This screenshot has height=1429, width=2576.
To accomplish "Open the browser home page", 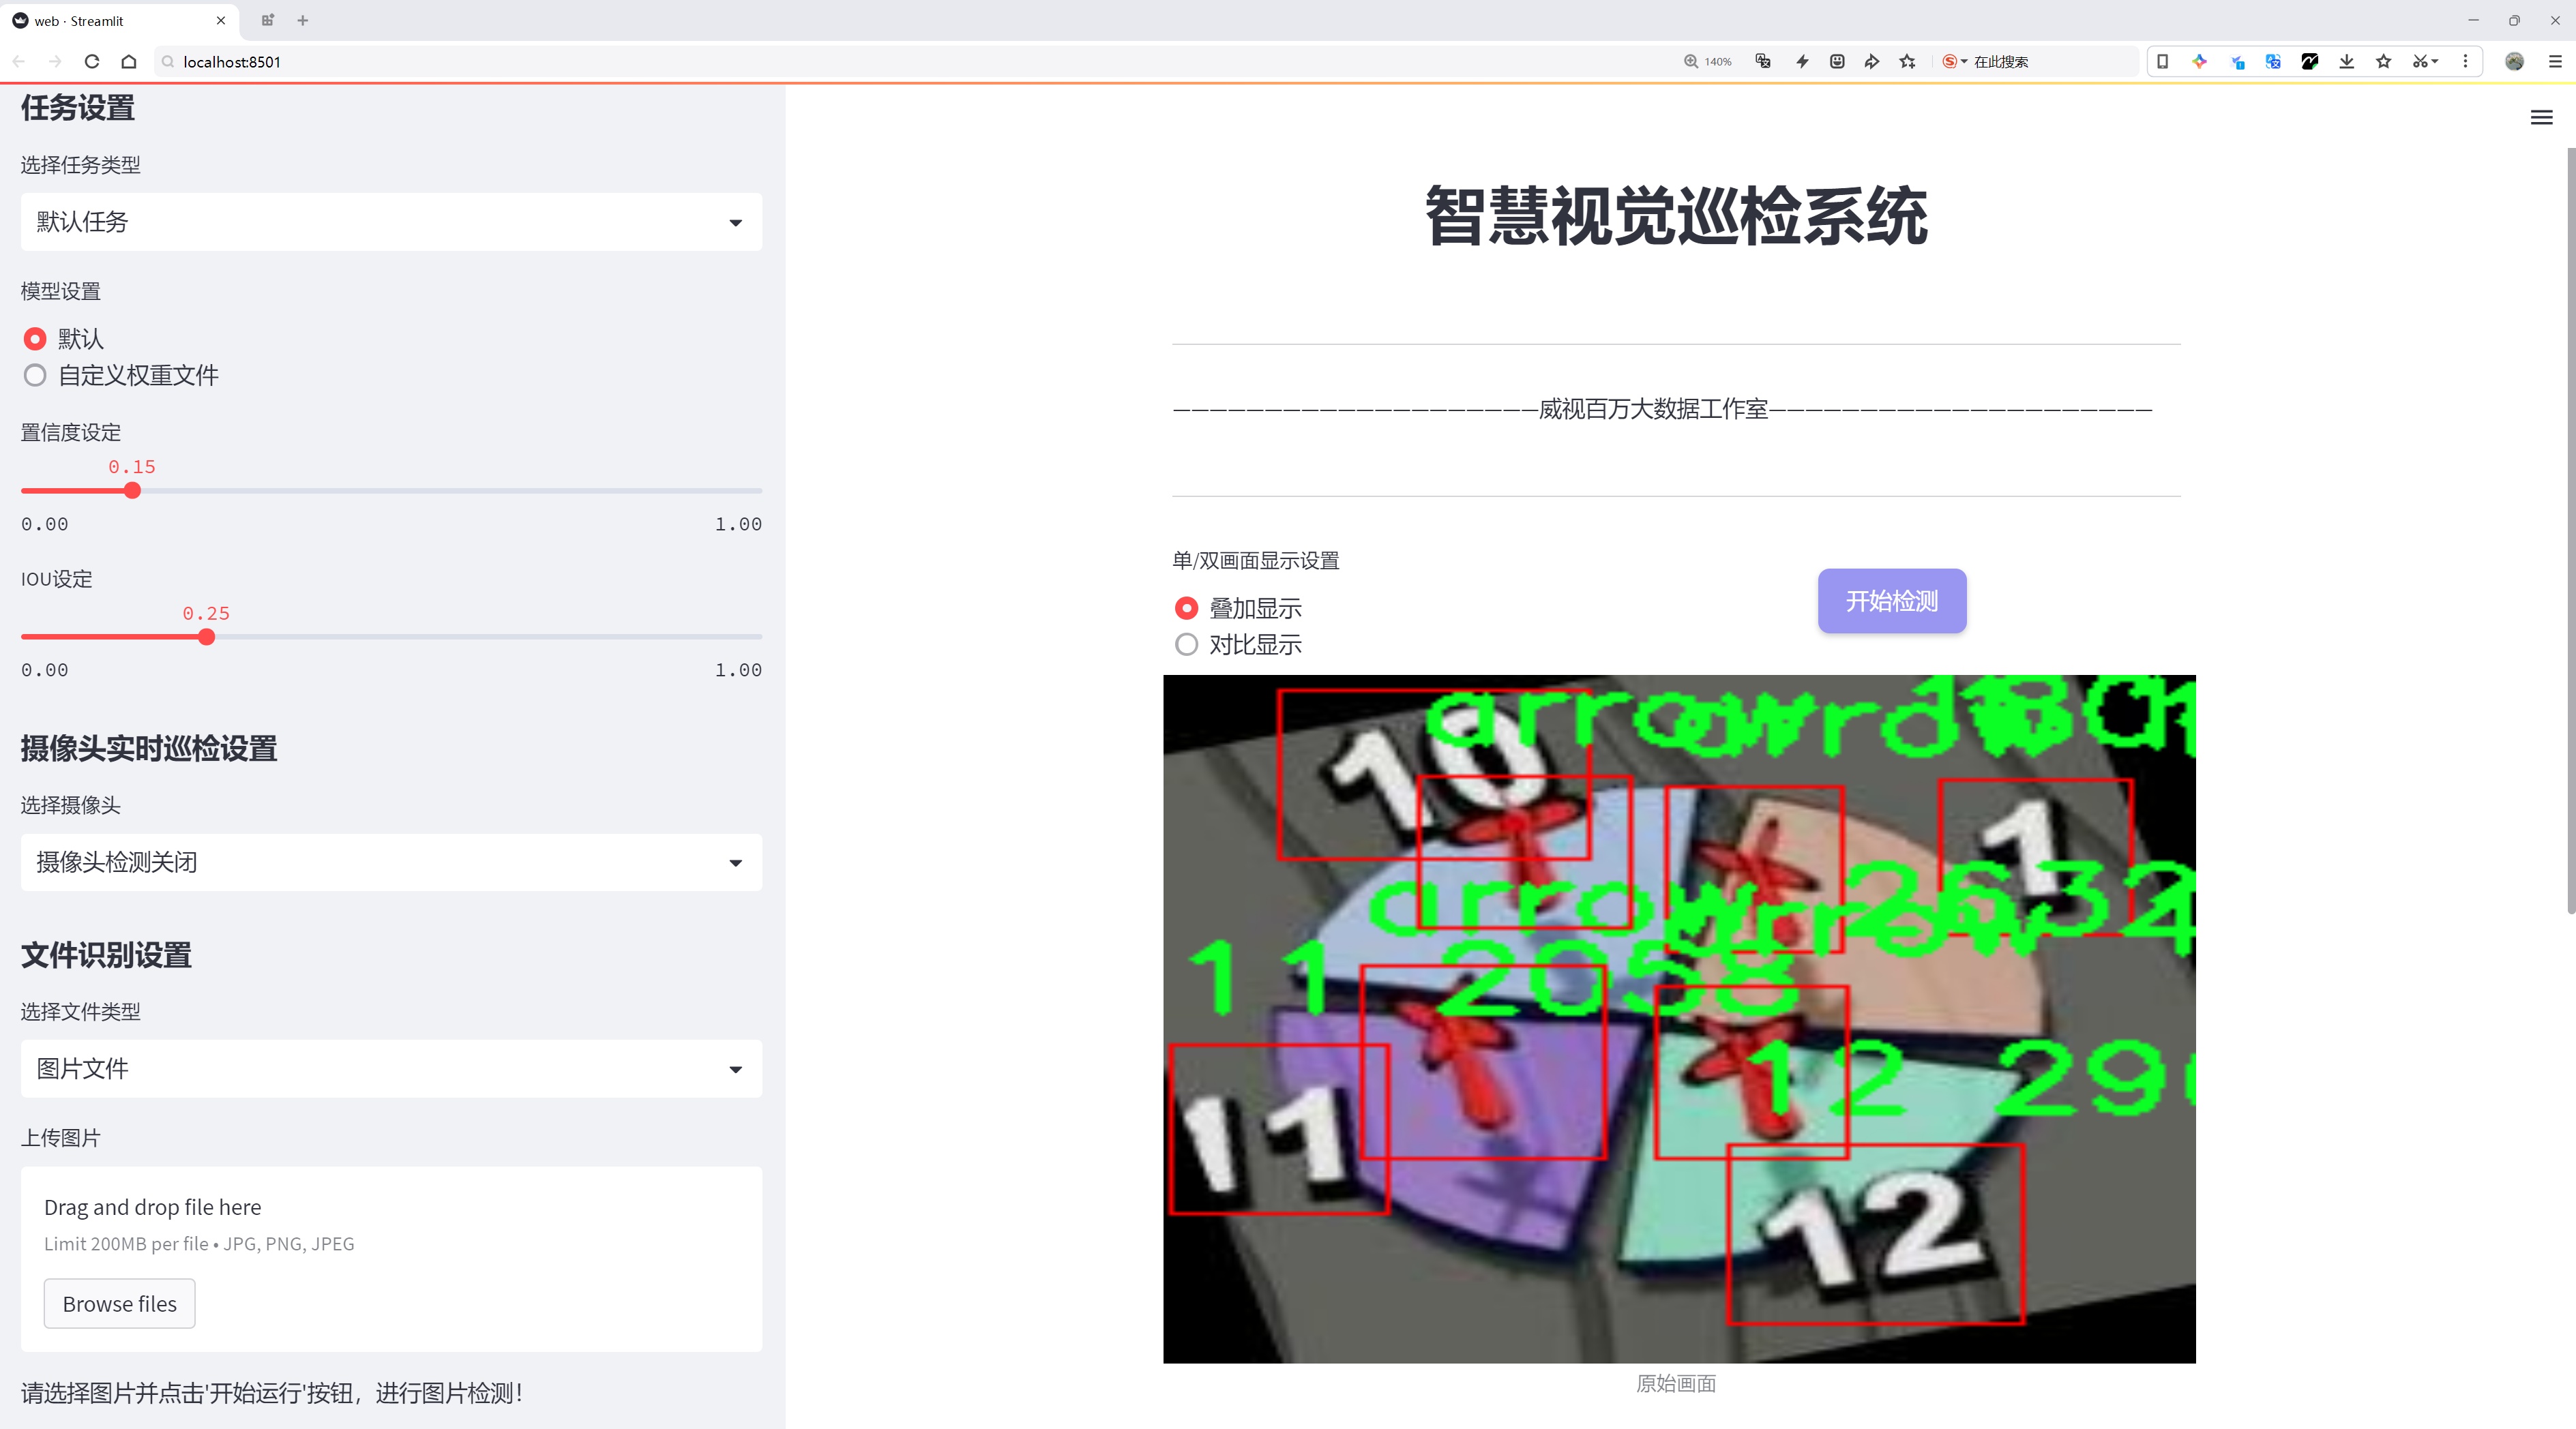I will 129,61.
